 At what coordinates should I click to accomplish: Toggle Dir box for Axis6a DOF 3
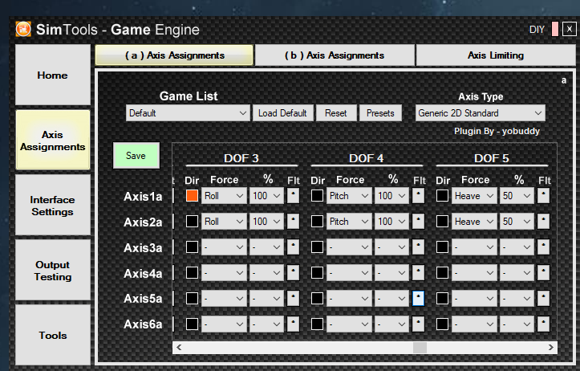192,324
